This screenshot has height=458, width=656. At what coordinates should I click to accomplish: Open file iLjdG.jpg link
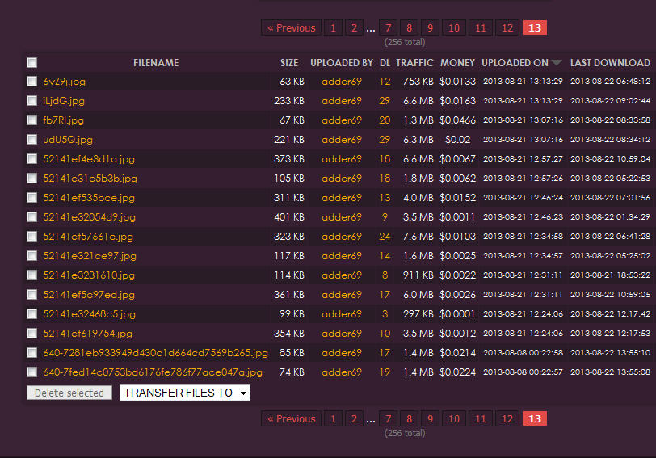(64, 101)
